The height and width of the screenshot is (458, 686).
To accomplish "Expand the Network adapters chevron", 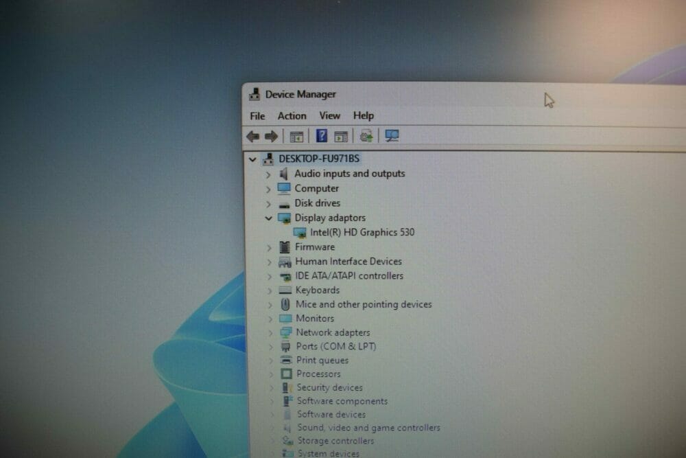I will pyautogui.click(x=270, y=333).
